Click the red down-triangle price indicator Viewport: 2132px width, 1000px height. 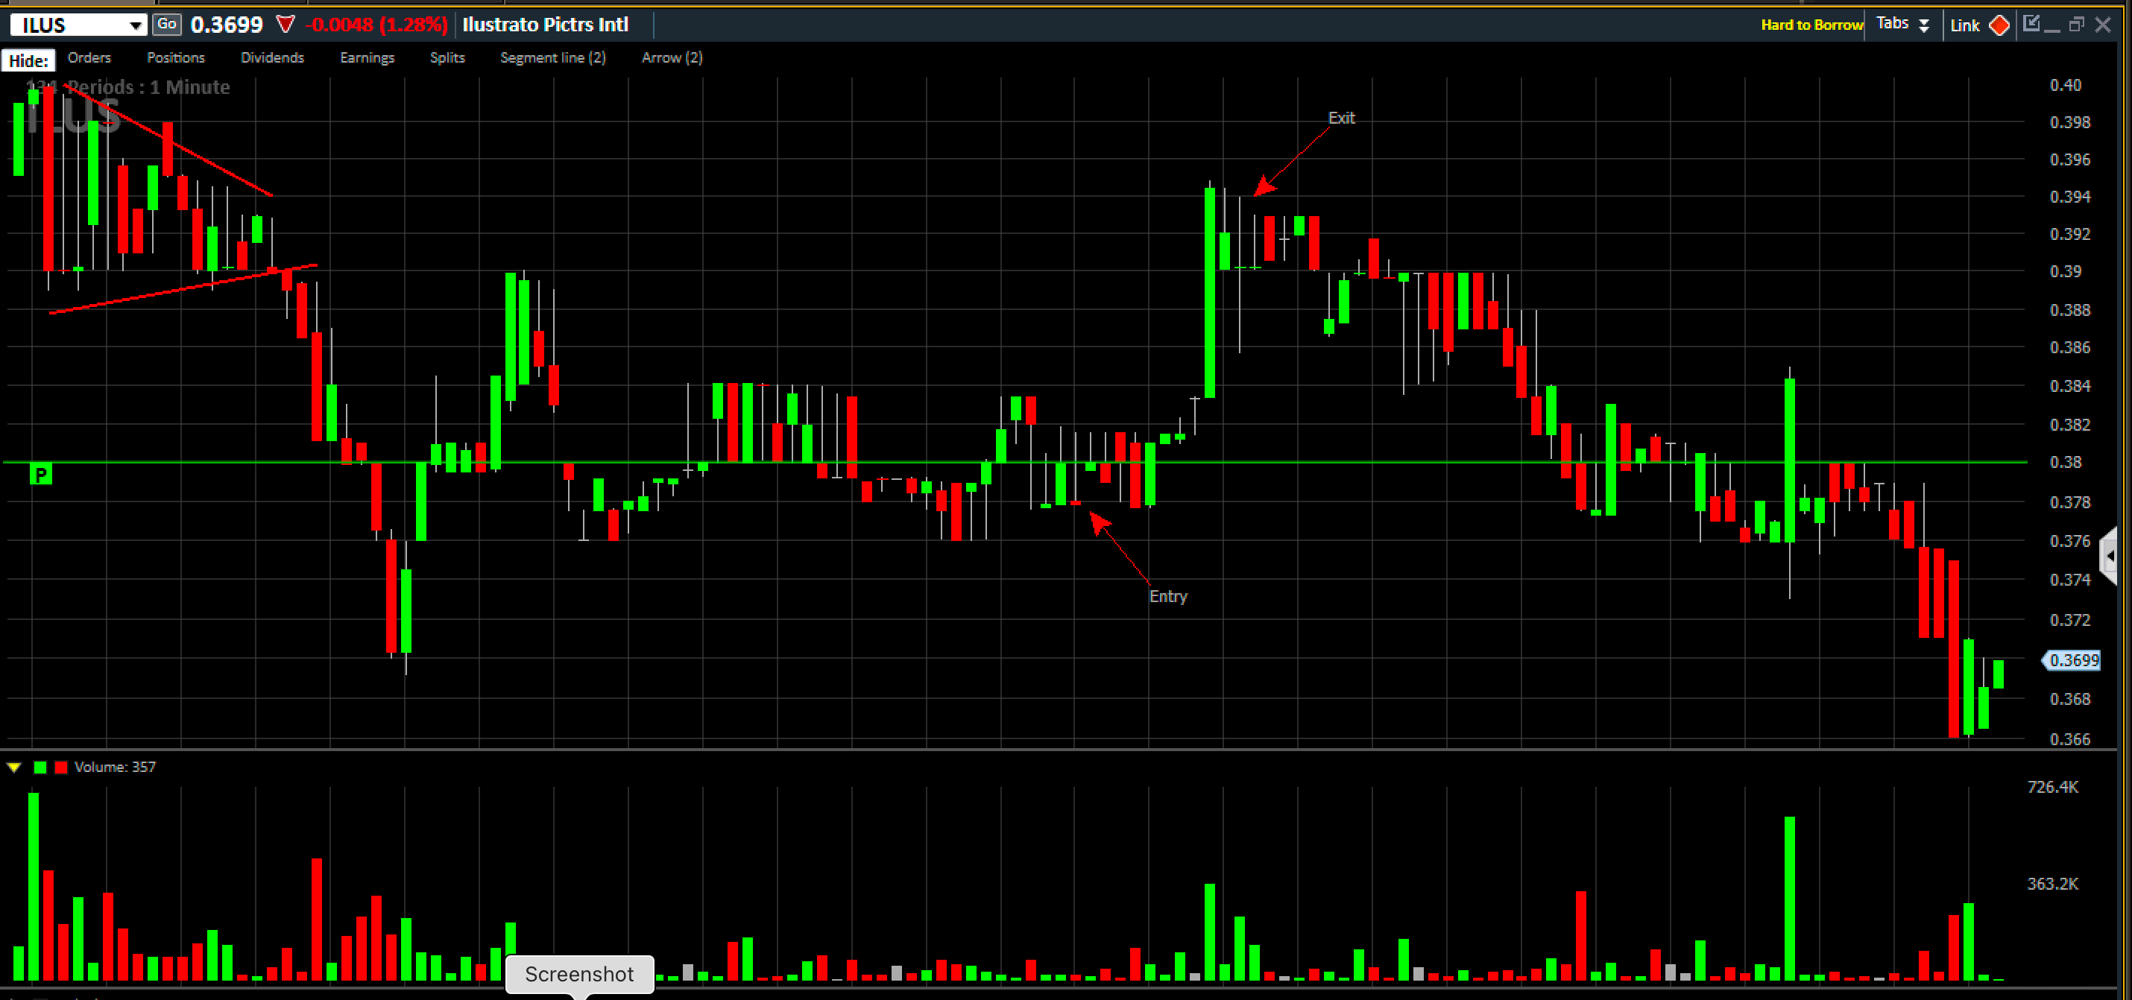click(x=285, y=25)
